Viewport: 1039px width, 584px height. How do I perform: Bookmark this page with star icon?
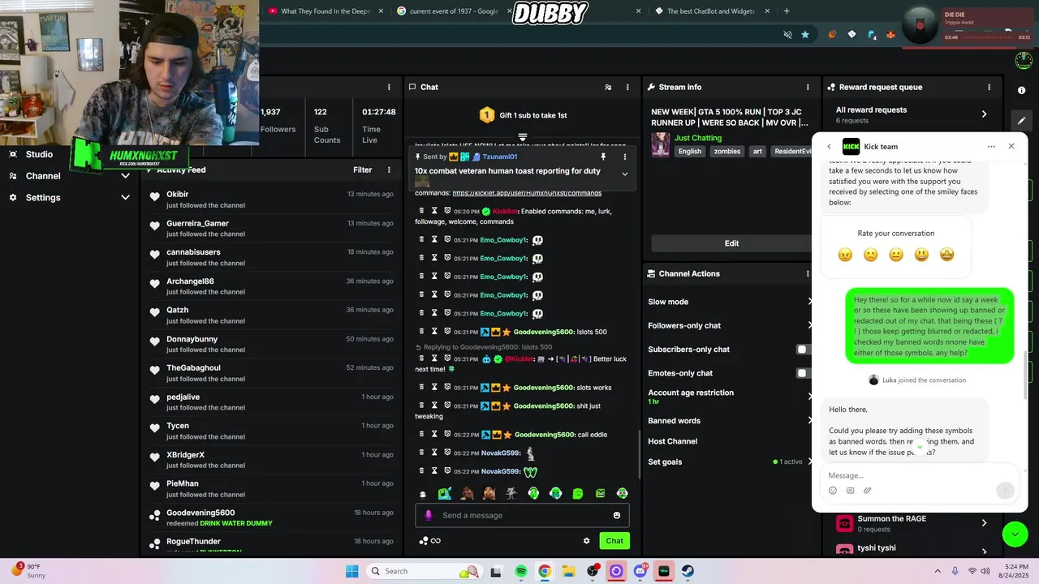click(805, 35)
